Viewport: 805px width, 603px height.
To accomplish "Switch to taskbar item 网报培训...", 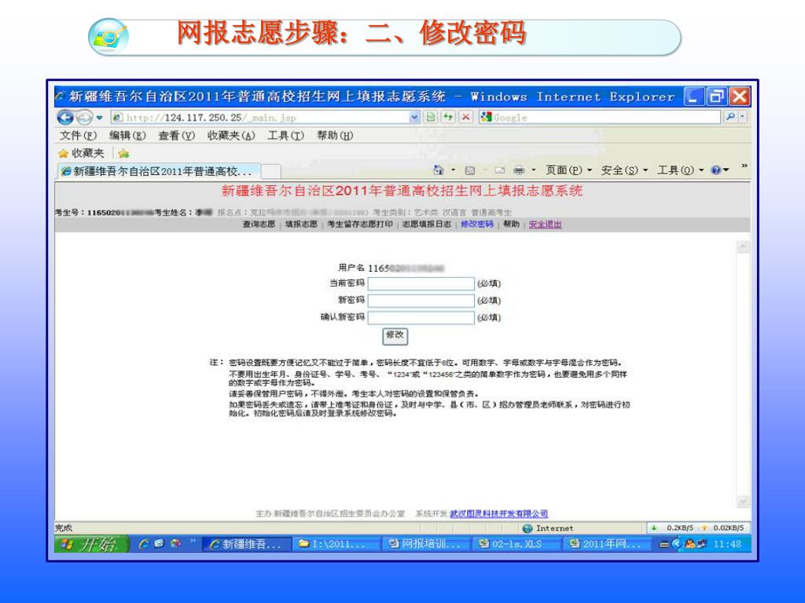I will (427, 545).
